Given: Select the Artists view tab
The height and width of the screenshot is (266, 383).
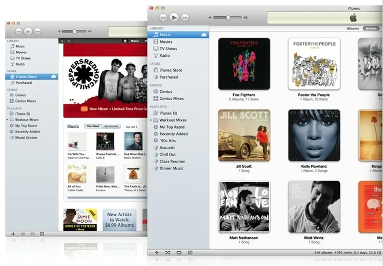Looking at the screenshot, I should (370, 28).
